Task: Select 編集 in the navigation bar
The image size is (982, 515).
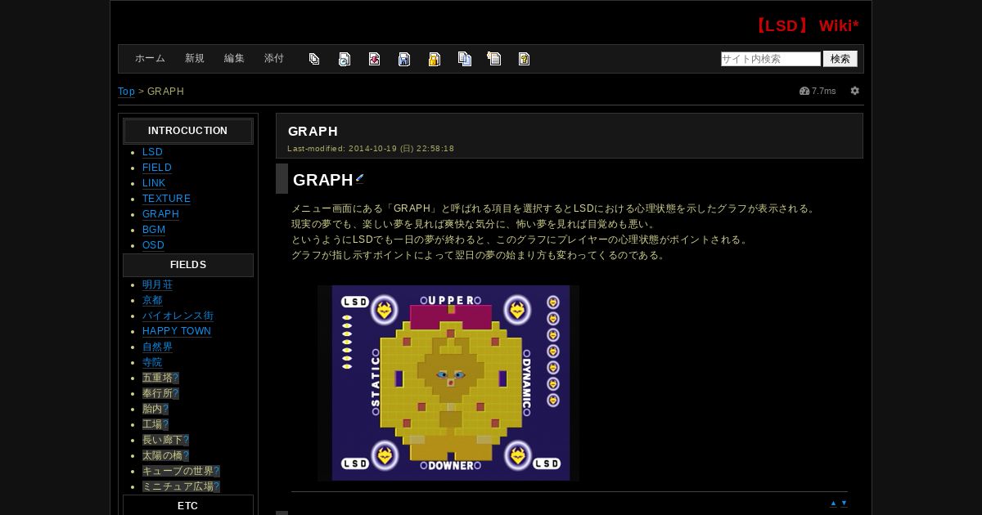Action: point(234,59)
